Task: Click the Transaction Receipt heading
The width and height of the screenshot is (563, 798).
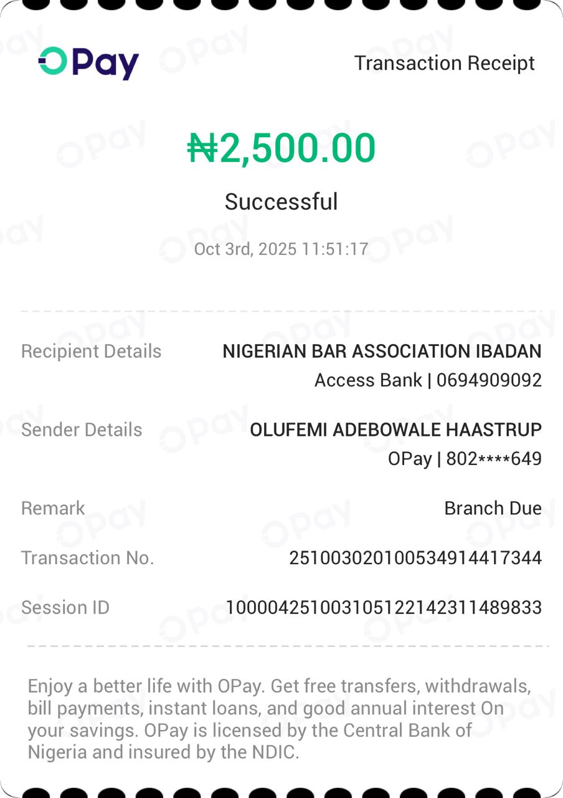Action: pos(444,63)
